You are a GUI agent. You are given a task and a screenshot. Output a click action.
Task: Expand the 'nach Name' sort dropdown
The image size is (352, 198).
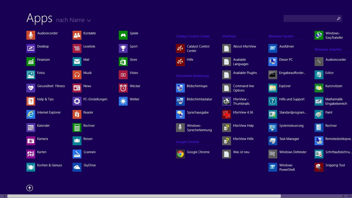click(73, 20)
